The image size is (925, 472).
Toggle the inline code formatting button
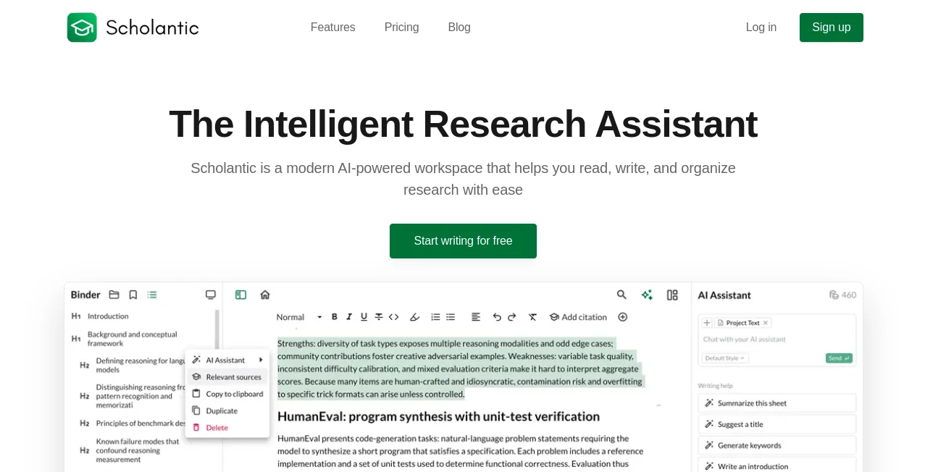(x=395, y=316)
